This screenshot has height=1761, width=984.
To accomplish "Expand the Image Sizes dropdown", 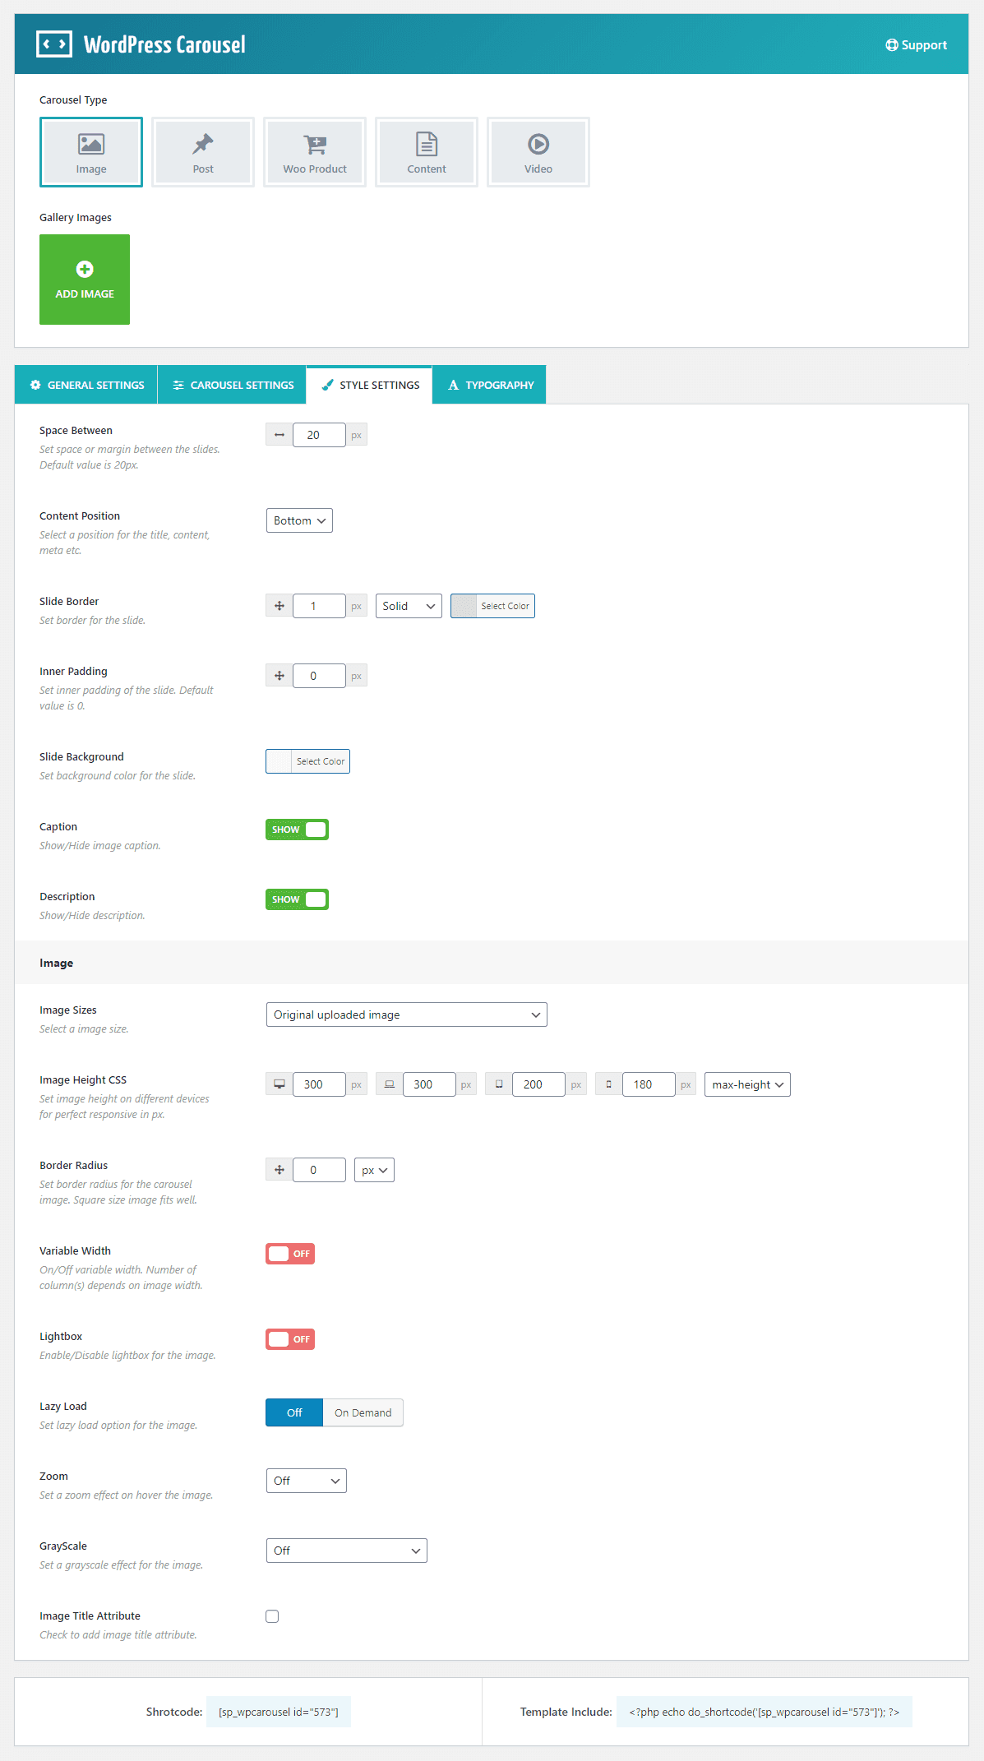I will pyautogui.click(x=406, y=1015).
